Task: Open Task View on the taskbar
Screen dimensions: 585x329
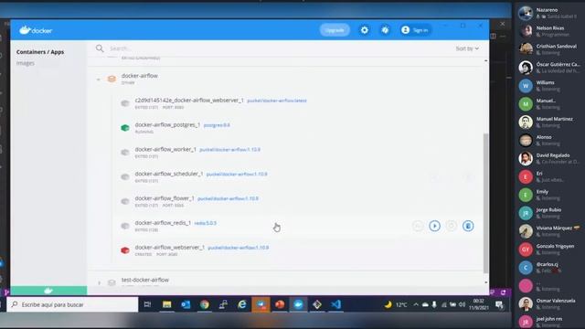Action: tap(147, 304)
